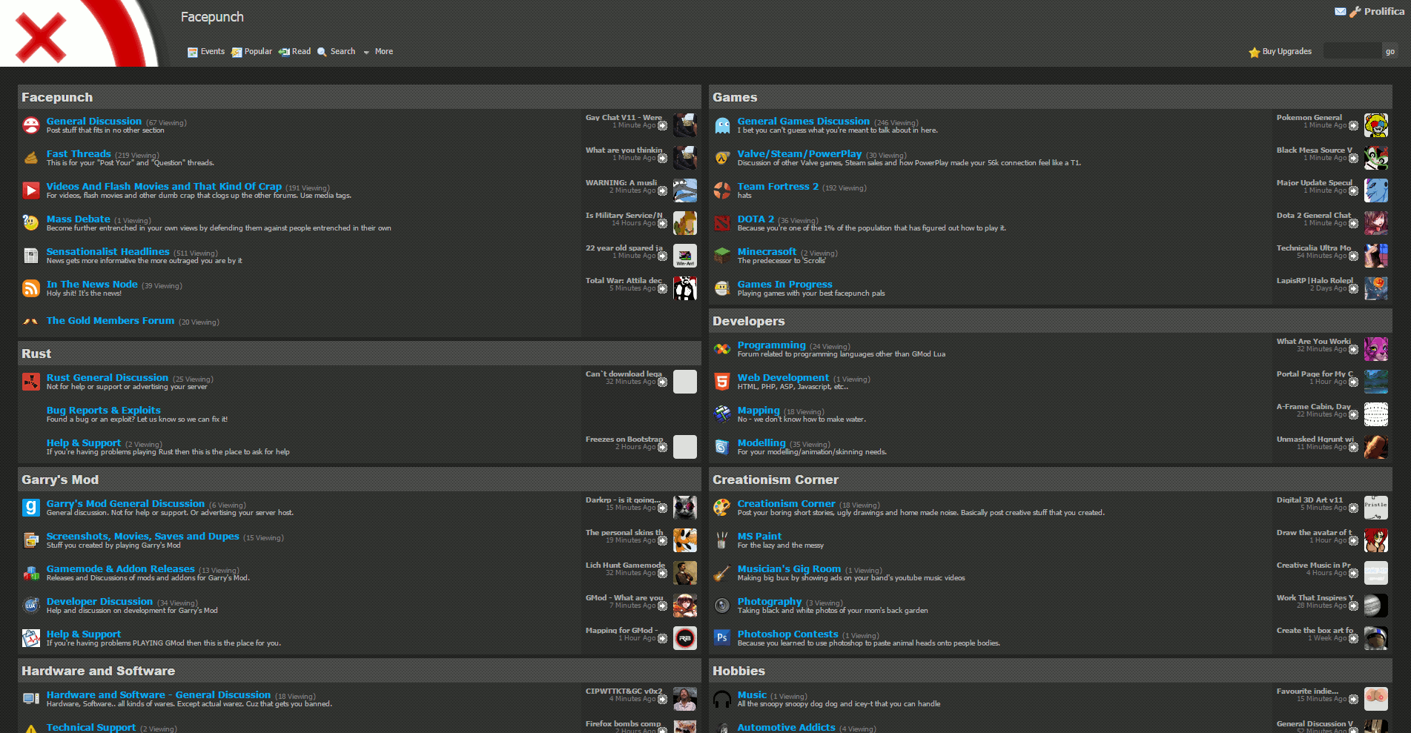Open the Garry's Mod category header link

click(x=60, y=480)
